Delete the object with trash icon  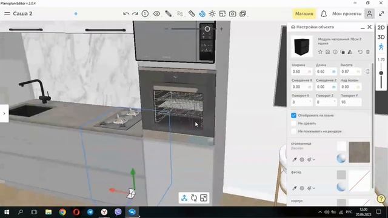pos(368,52)
